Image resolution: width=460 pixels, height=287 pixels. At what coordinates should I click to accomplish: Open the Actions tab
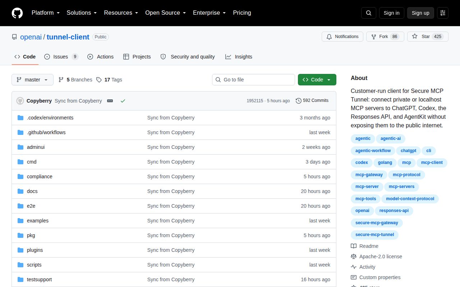click(x=100, y=57)
